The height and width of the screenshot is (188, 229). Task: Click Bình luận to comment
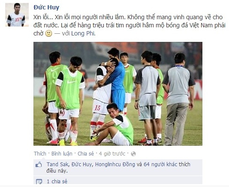[62, 154]
